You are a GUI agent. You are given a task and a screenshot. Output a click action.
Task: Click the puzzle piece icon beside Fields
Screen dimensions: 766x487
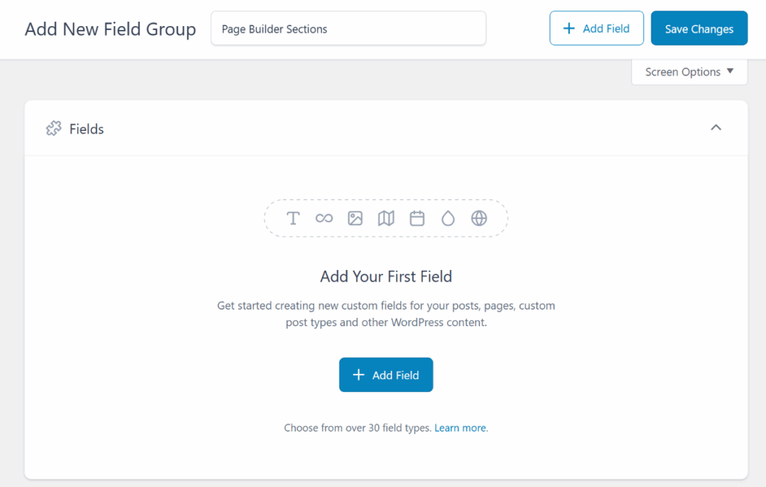click(x=53, y=129)
